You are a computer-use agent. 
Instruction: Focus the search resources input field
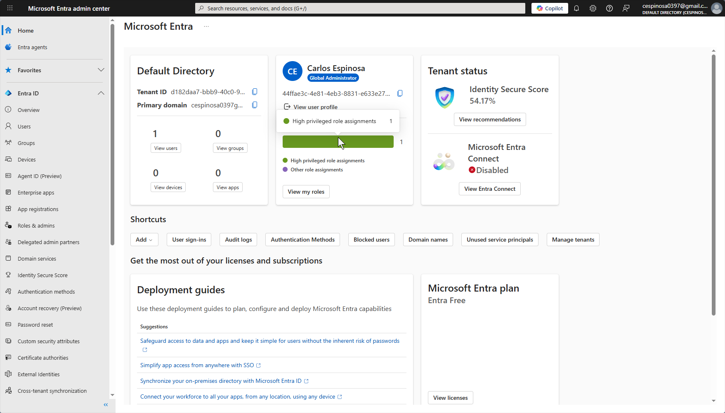point(363,8)
